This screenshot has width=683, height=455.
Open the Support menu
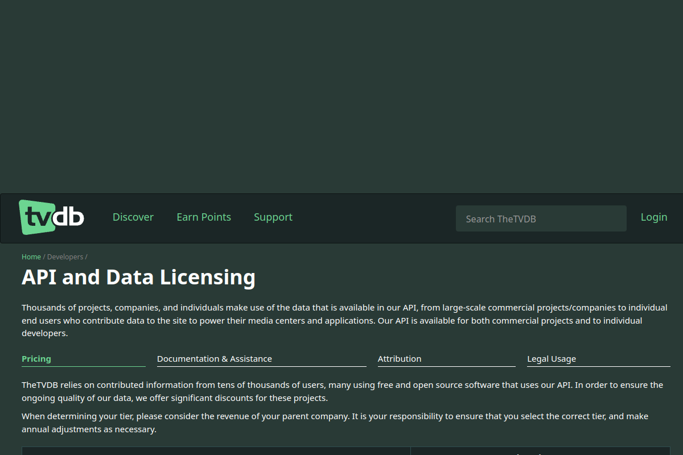(273, 217)
